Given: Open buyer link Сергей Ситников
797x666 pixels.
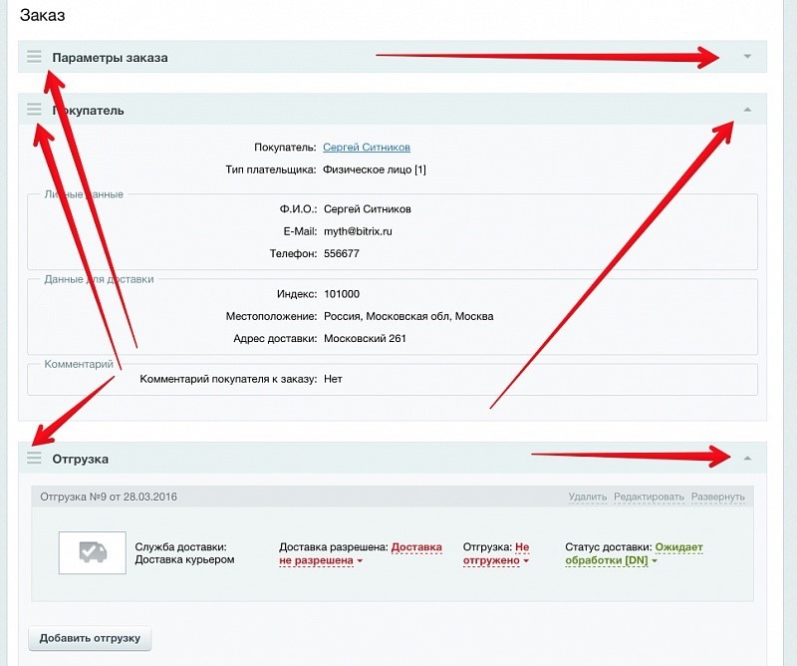Looking at the screenshot, I should (367, 147).
